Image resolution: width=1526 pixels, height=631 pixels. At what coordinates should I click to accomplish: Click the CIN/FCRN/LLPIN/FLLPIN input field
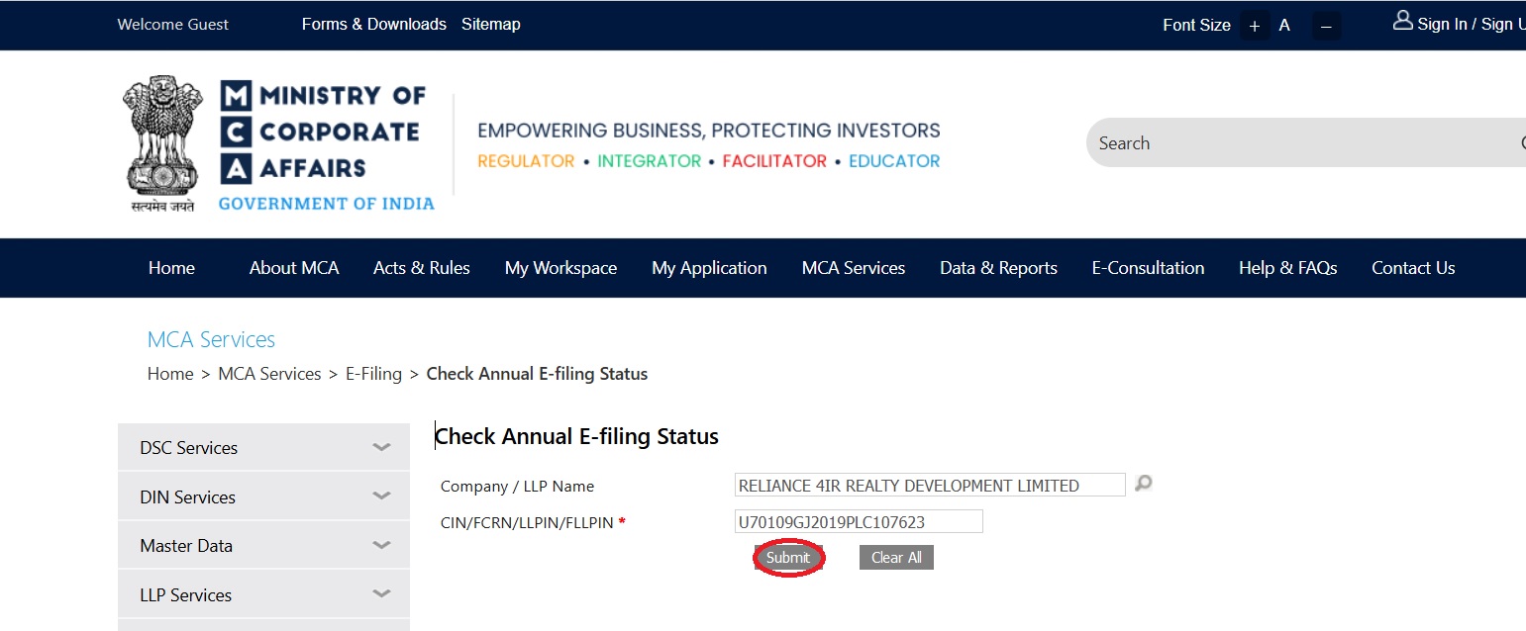pyautogui.click(x=859, y=521)
